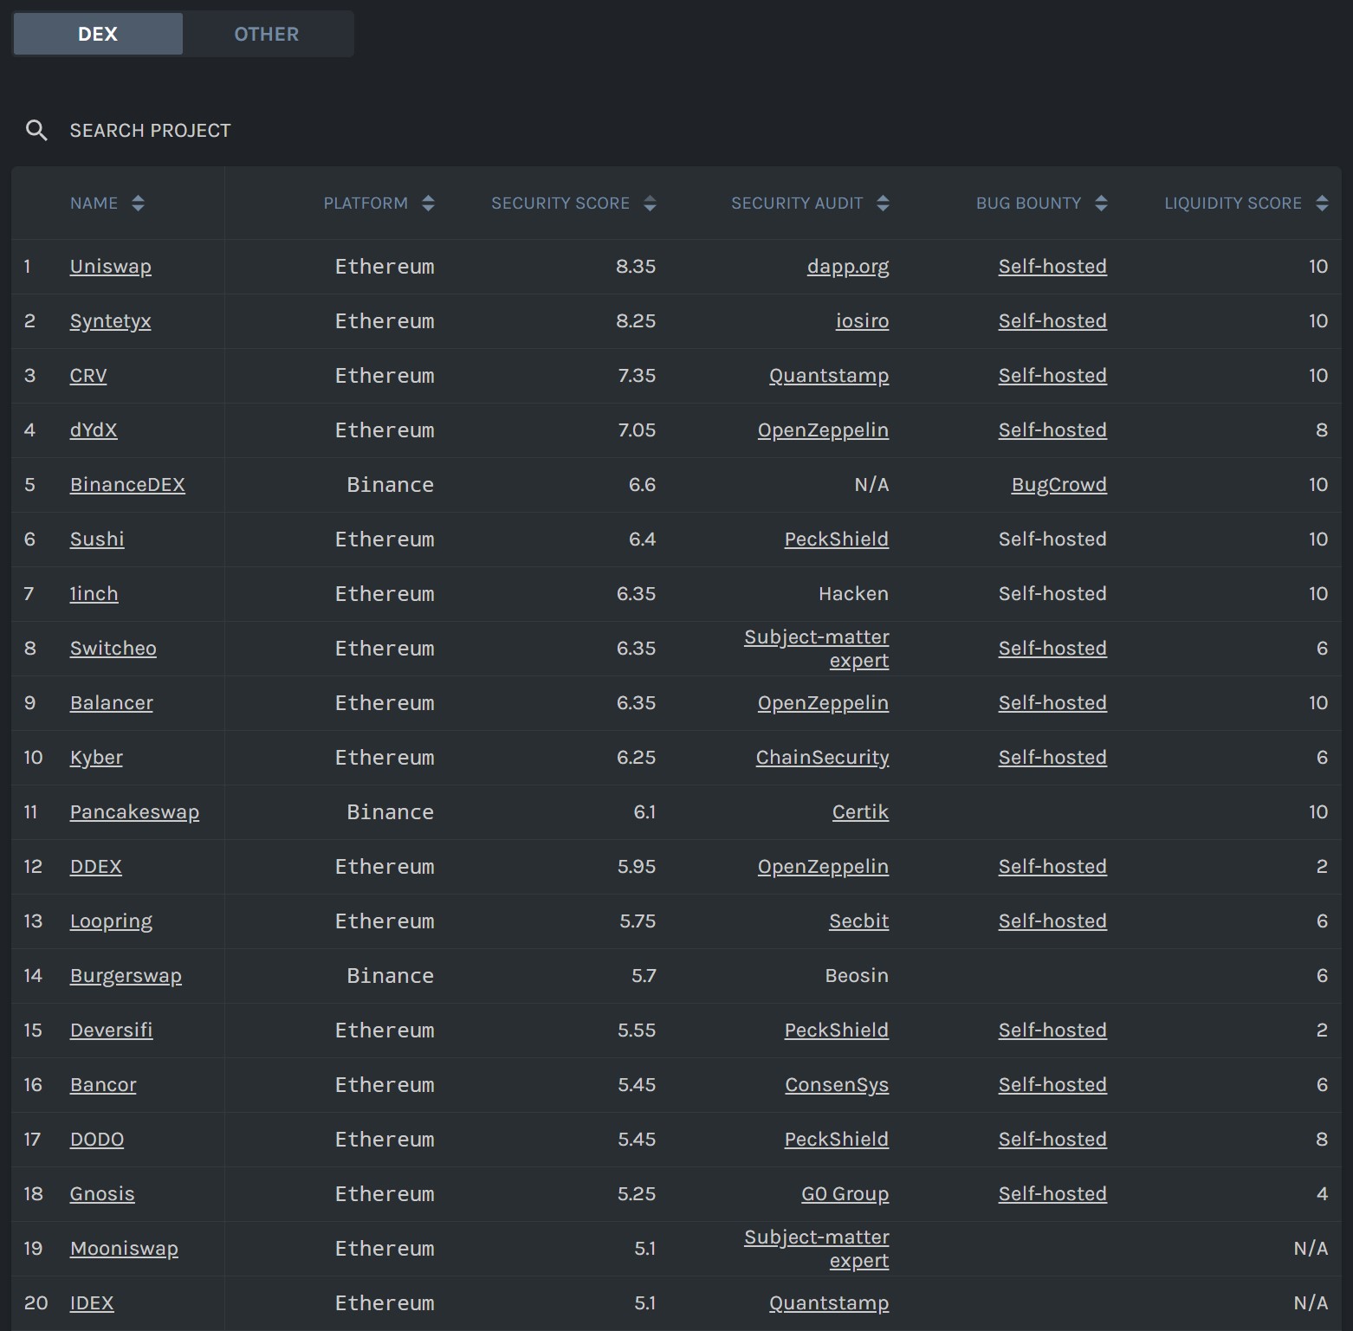This screenshot has width=1353, height=1331.
Task: Open the IDEX project link
Action: tap(92, 1303)
